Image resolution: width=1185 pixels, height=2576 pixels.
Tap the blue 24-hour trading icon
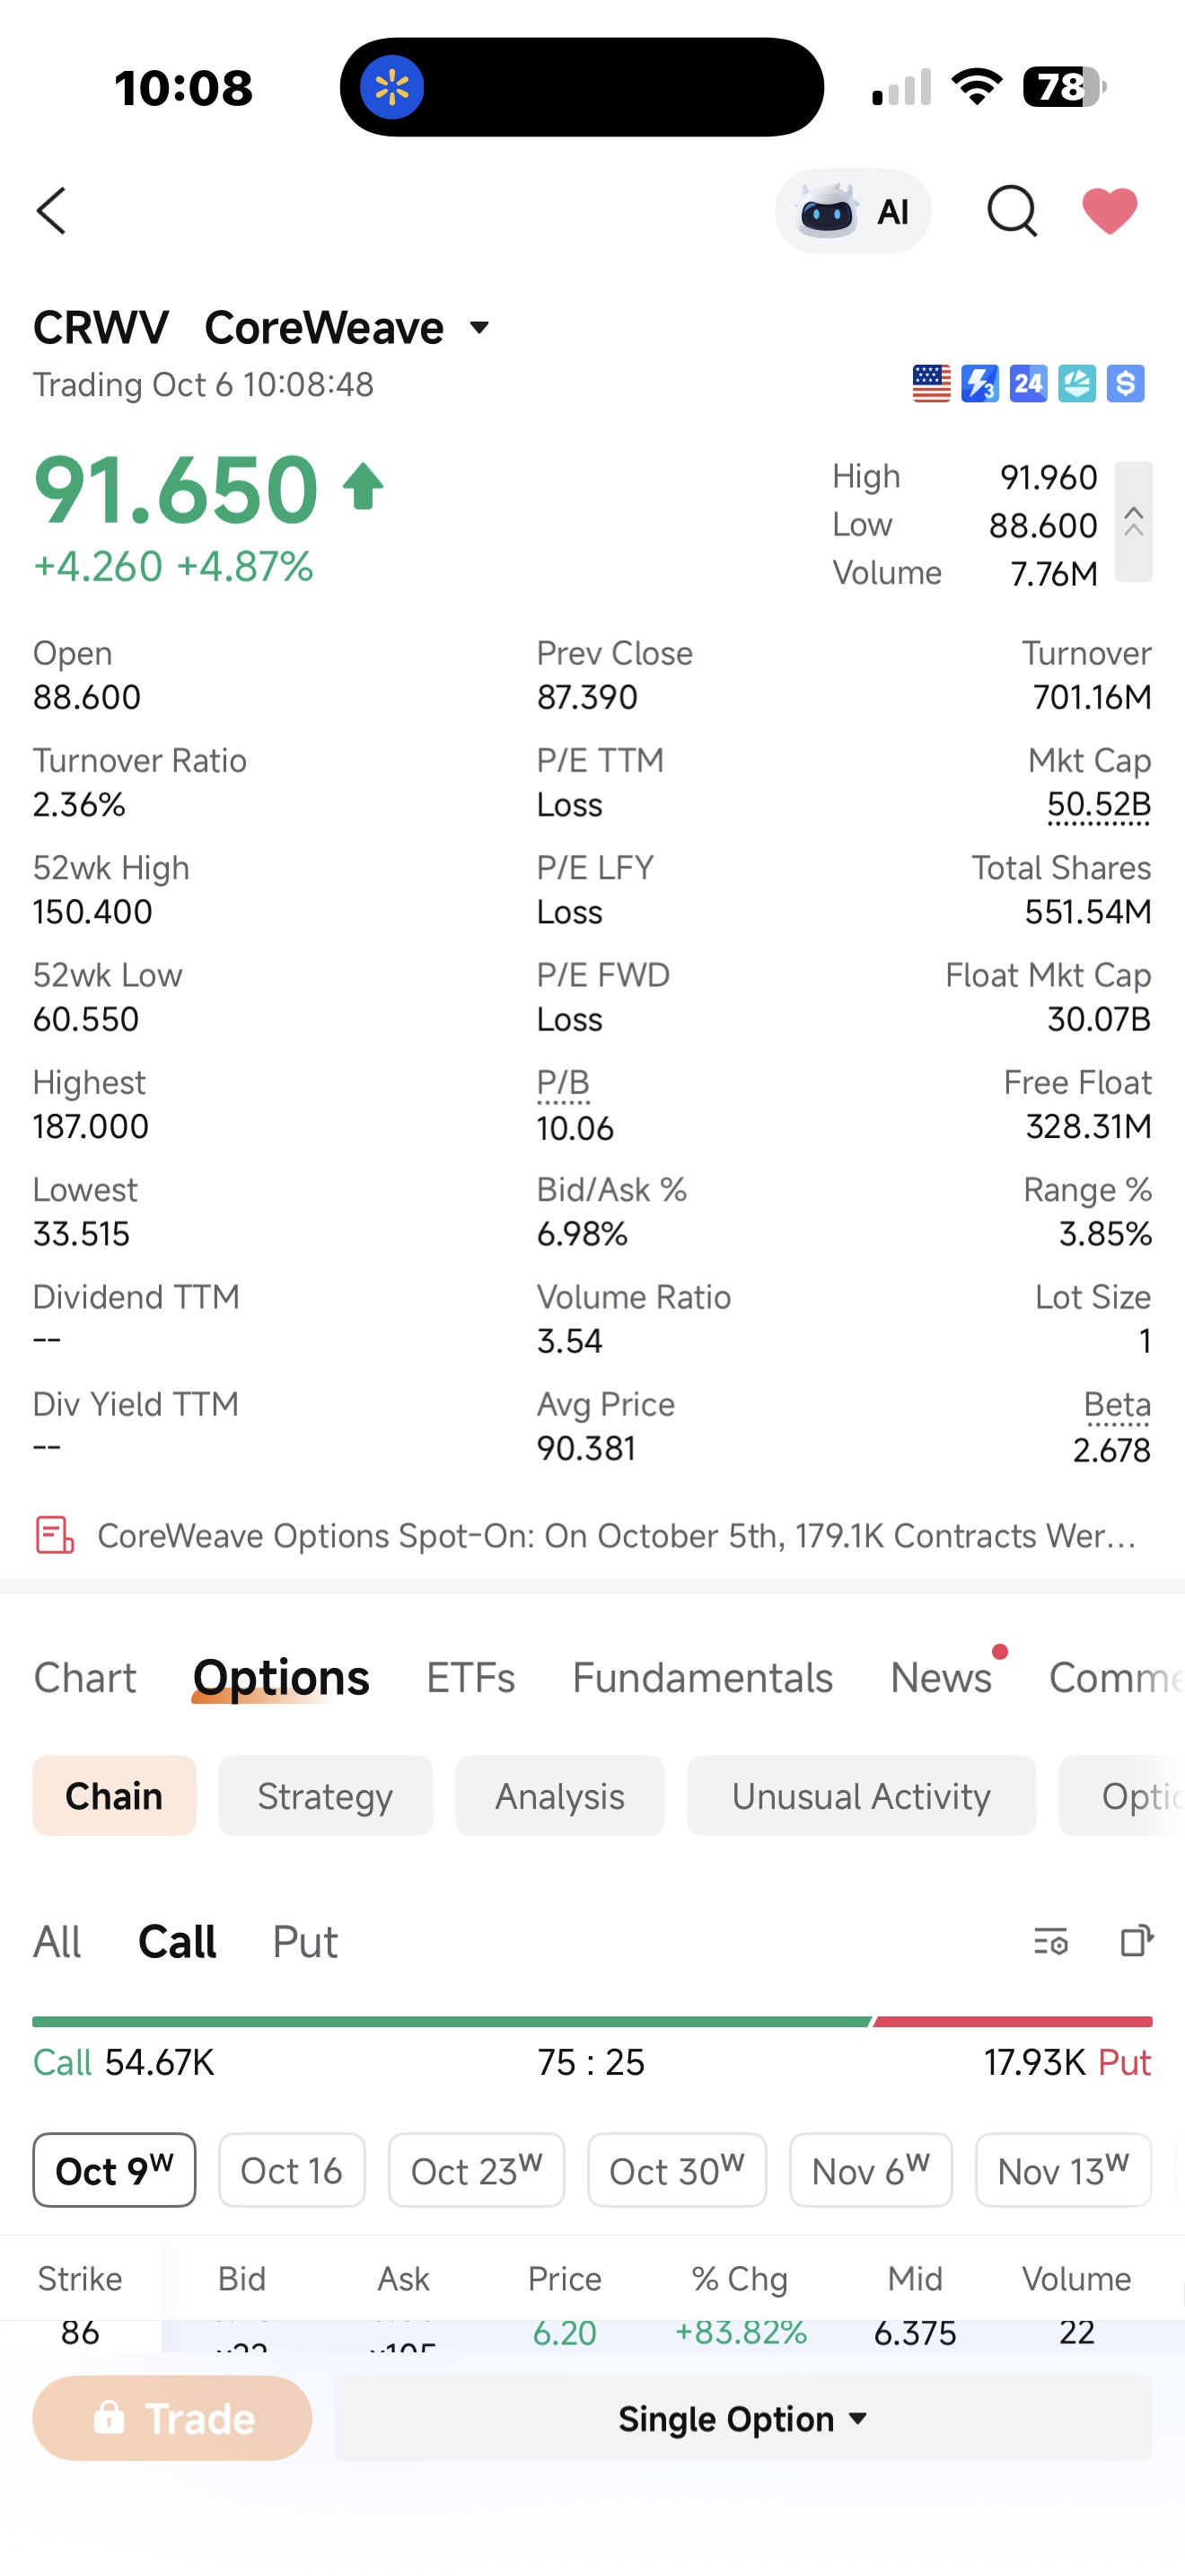[1028, 383]
